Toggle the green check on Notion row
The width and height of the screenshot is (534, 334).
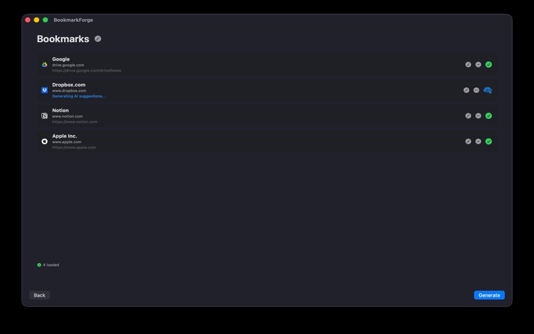point(488,115)
